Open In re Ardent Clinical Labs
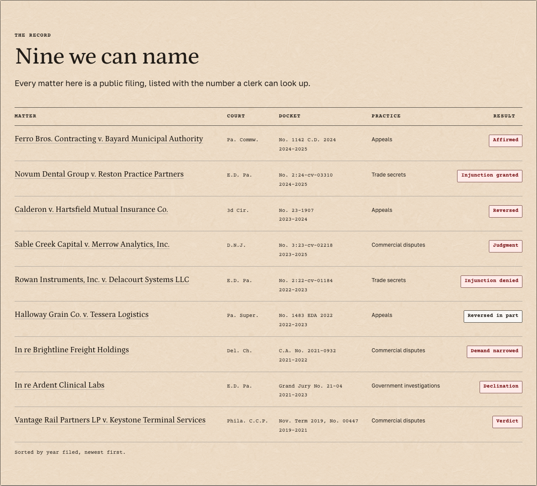This screenshot has height=486, width=537. click(x=60, y=385)
